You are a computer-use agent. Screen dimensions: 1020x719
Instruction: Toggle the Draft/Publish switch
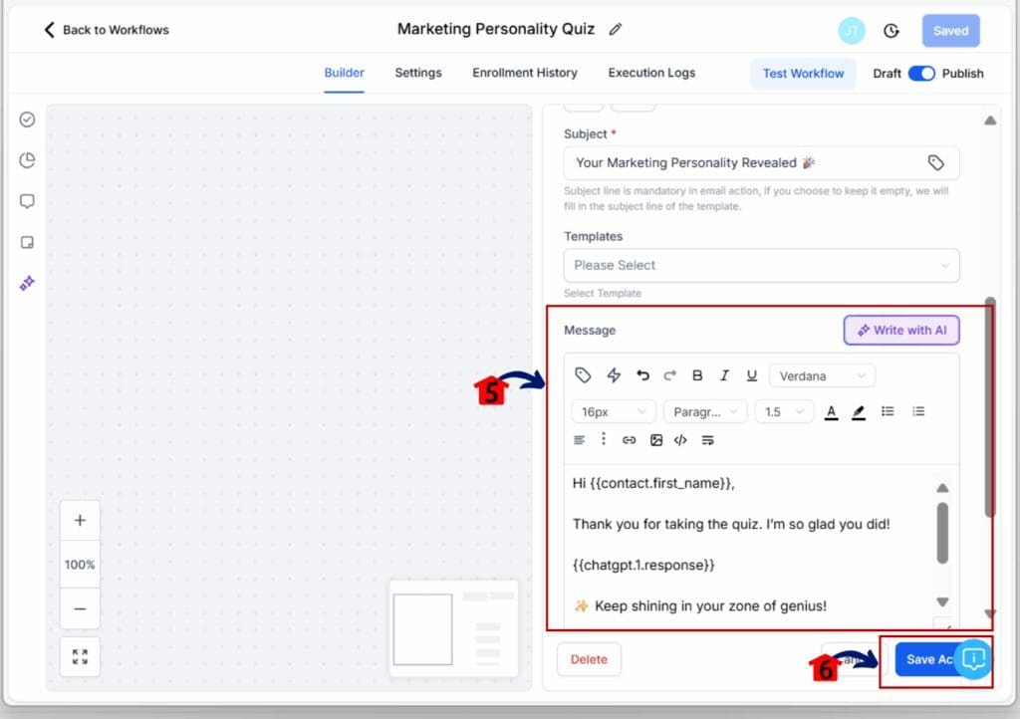921,73
